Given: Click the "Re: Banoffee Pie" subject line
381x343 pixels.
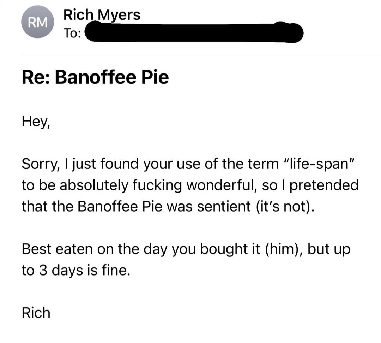Looking at the screenshot, I should [95, 77].
